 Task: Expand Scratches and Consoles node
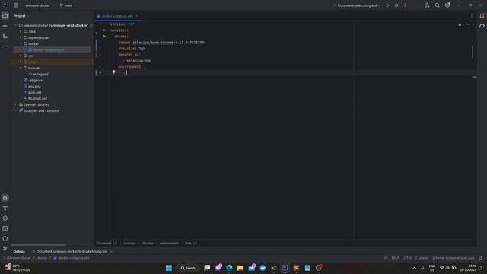pos(15,110)
